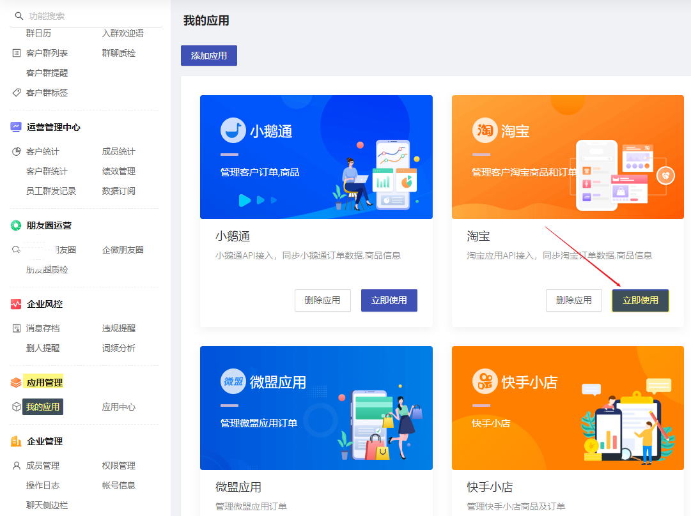This screenshot has height=516, width=691.
Task: Click the 运营管理中心 section header
Action: 53,127
